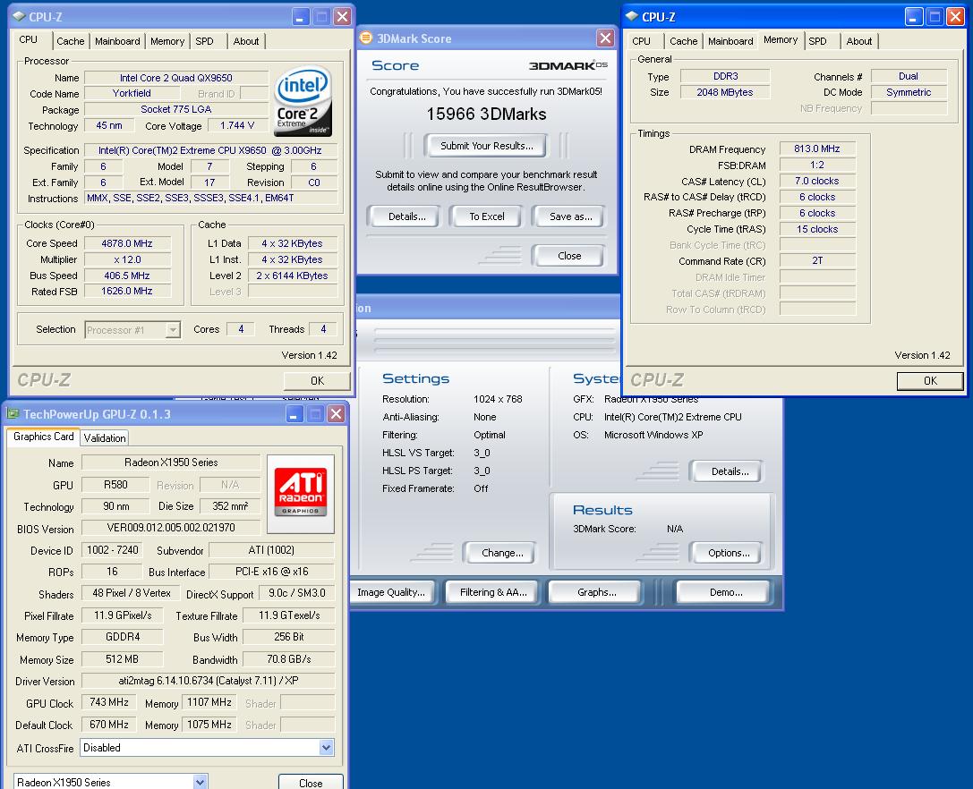Open Graphs button in 3DMark

pyautogui.click(x=596, y=592)
